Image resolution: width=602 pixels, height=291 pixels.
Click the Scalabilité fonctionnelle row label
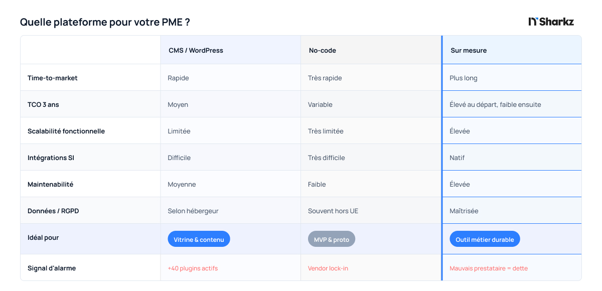click(66, 131)
